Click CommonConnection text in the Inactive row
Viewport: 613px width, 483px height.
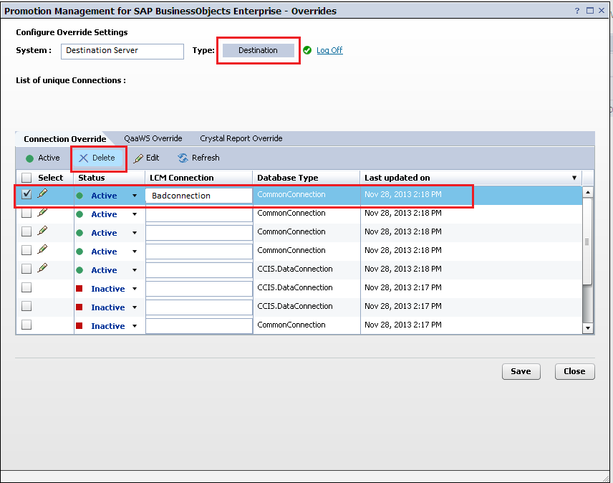(x=291, y=325)
